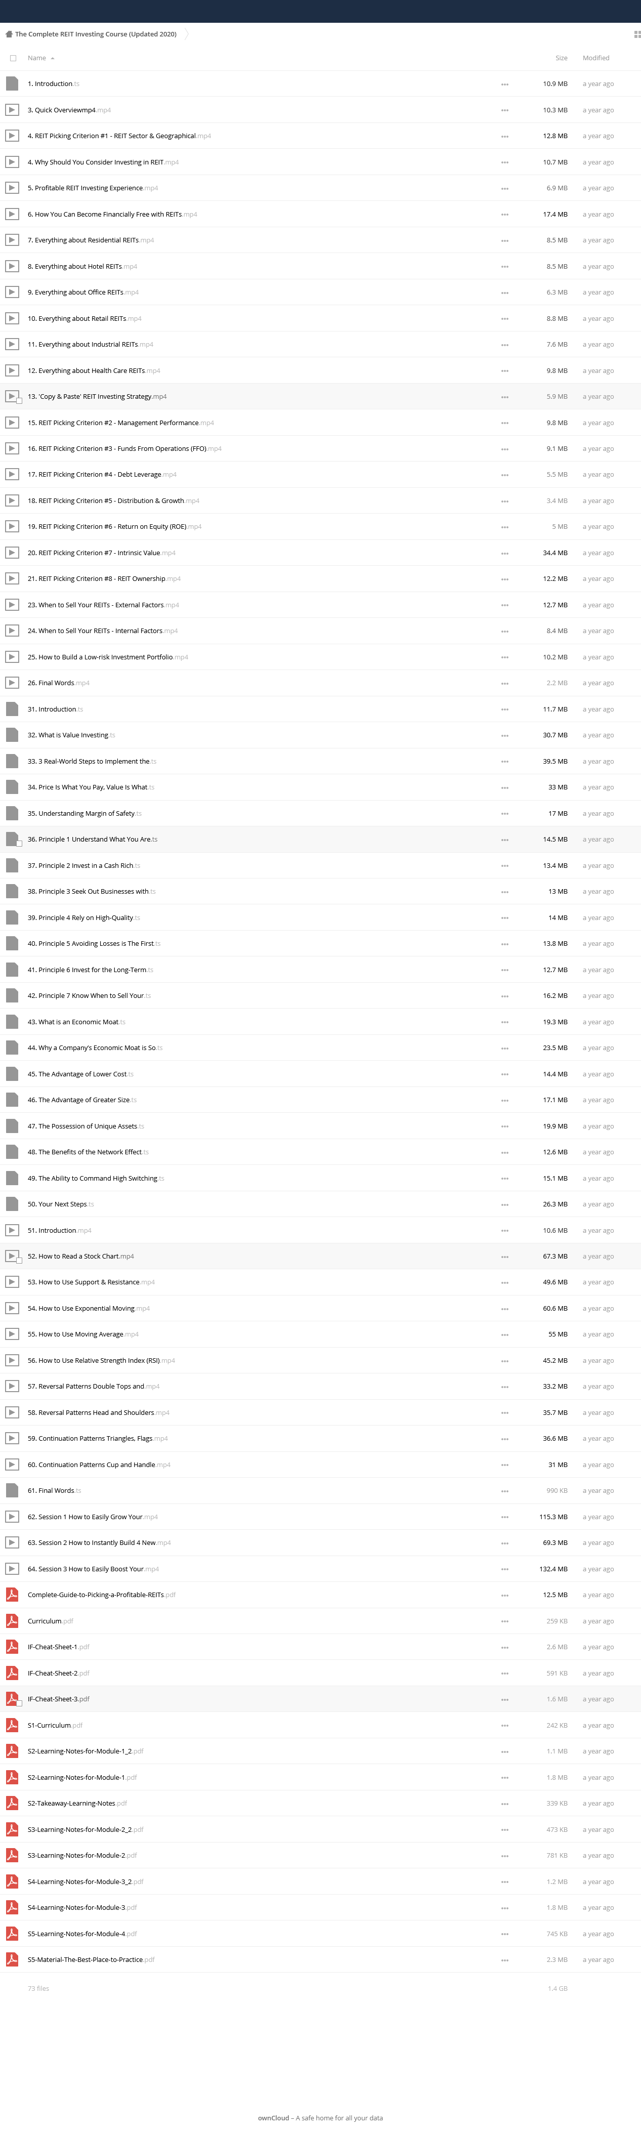Click the PDF icon of IF-Cheat-Sheet-1.pdf

click(13, 1646)
